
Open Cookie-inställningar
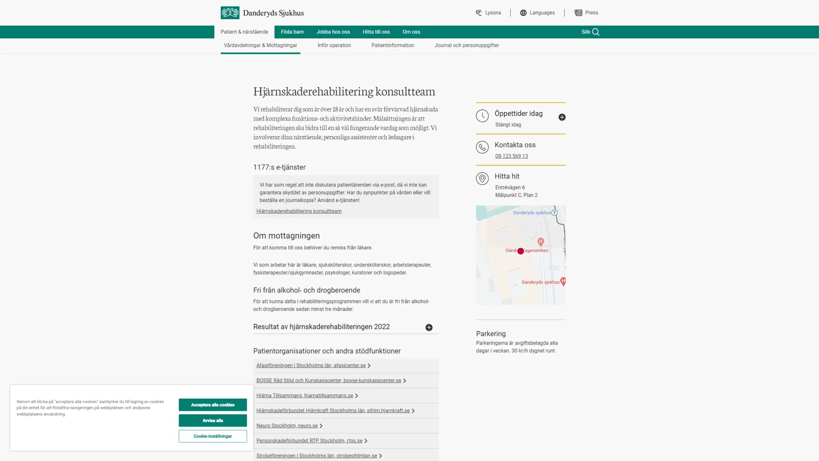click(213, 436)
